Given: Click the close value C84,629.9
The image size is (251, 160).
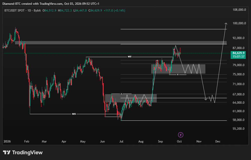Looking at the screenshot, I should (x=95, y=11).
